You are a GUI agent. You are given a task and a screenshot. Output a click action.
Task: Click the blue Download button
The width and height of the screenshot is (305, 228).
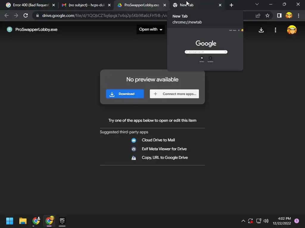pos(125,94)
